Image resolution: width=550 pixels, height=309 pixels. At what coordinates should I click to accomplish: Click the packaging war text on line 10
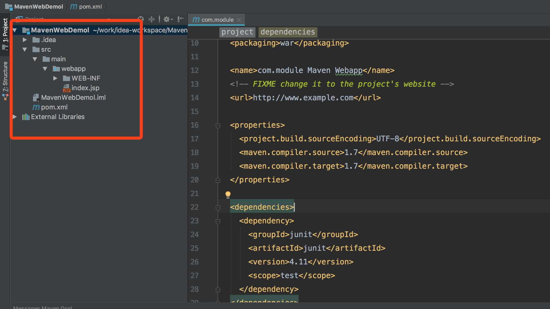pyautogui.click(x=289, y=43)
